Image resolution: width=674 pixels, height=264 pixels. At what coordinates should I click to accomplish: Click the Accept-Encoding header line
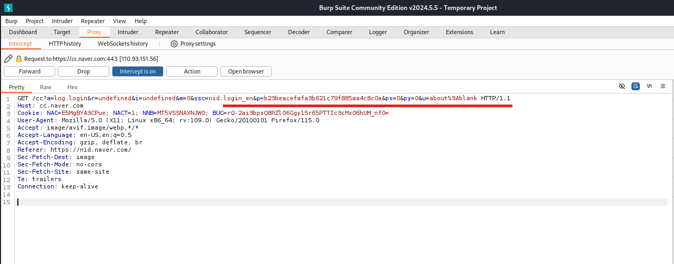point(80,142)
